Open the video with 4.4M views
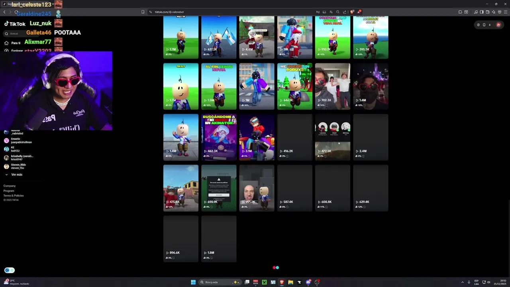Viewport: 510px width, 287px height. pos(257,37)
